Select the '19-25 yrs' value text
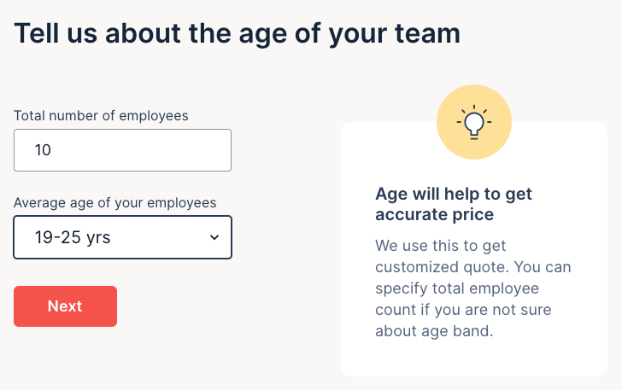The height and width of the screenshot is (390, 622). tap(73, 237)
